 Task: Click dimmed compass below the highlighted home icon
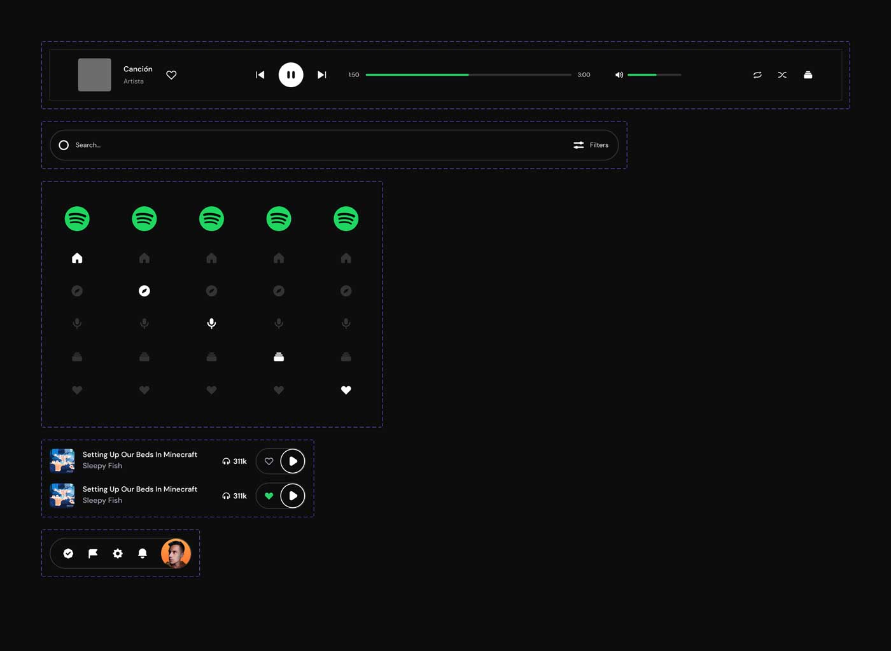(77, 291)
